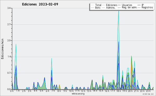
Task: Click the dark line swatch beside IP
Action: click(x=139, y=5)
